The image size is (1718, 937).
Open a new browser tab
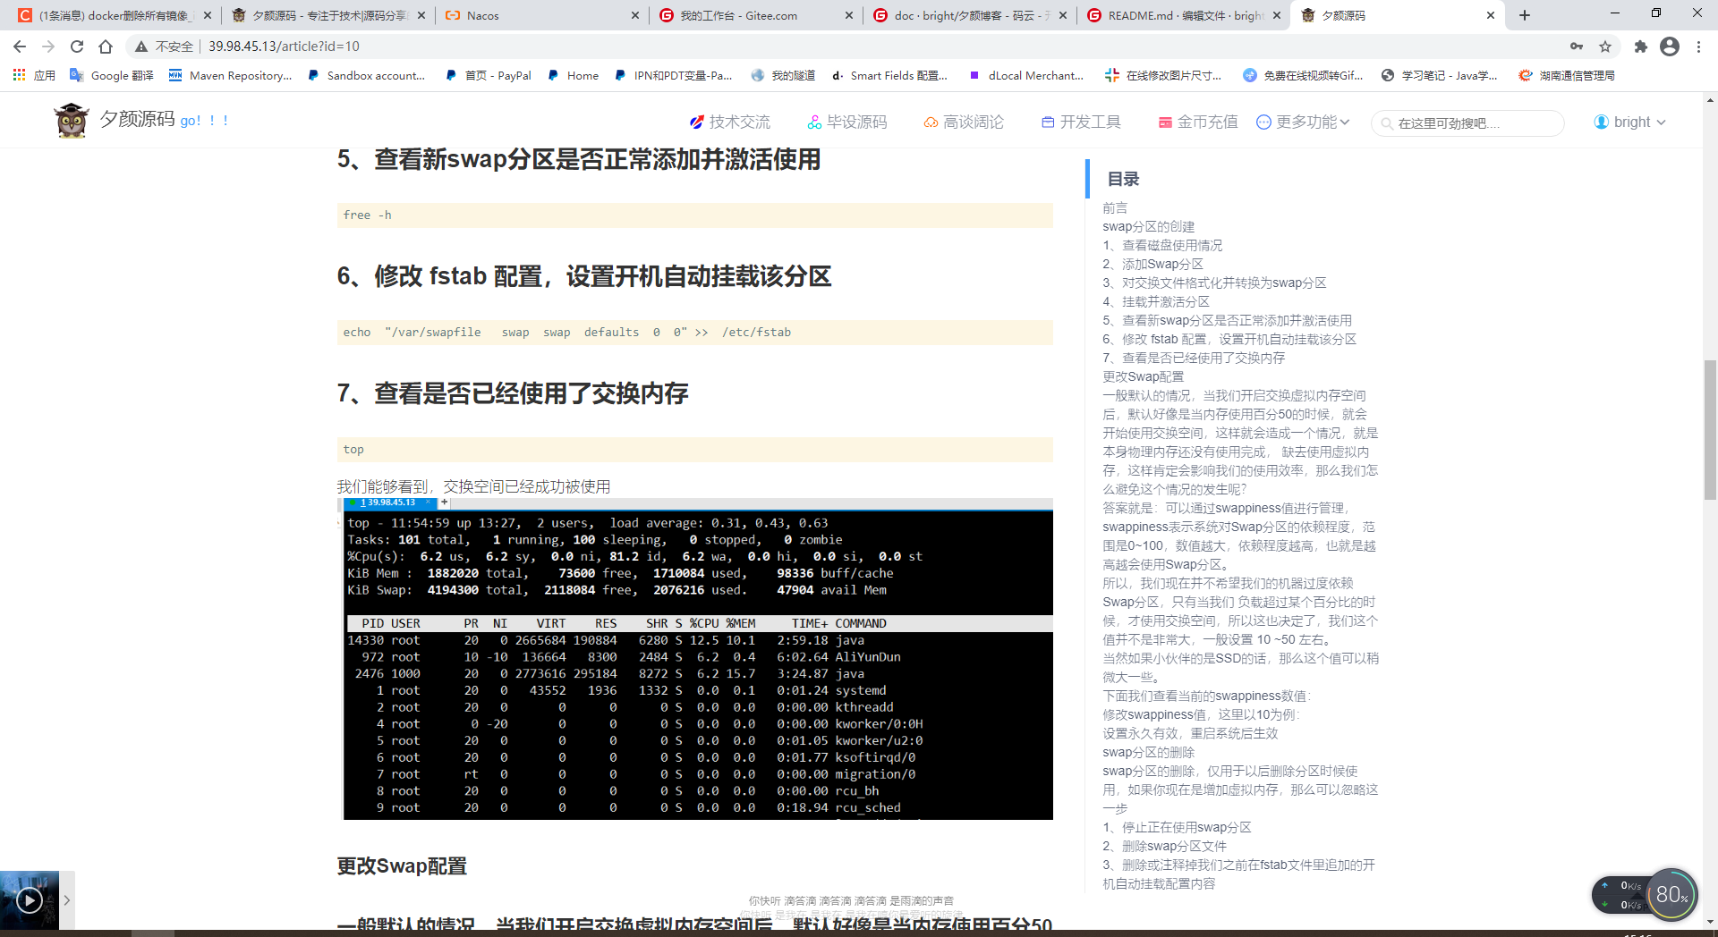(1525, 15)
